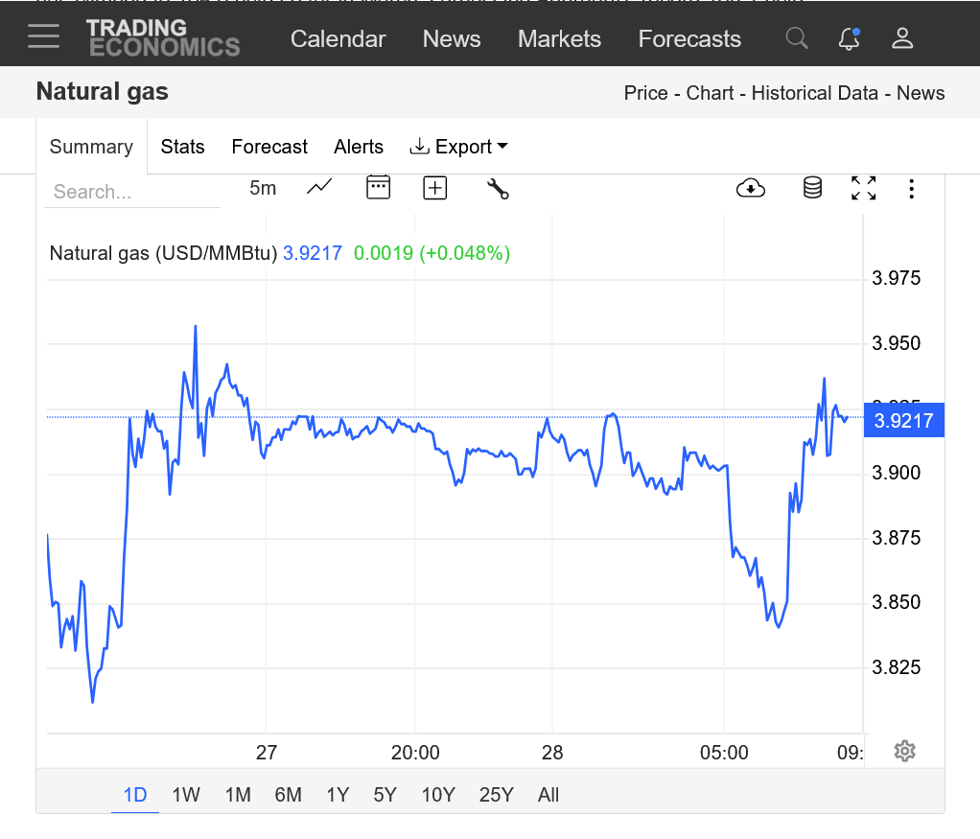Select the 1W time range
Viewport: 980px width, 839px height.
[x=186, y=795]
